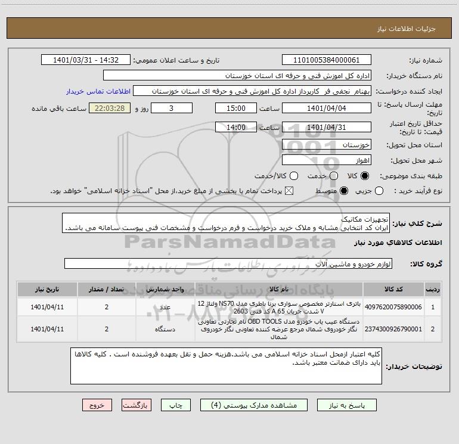459x444 pixels.
Task: Select the کالا/خدمت category radio button
Action: [294, 176]
